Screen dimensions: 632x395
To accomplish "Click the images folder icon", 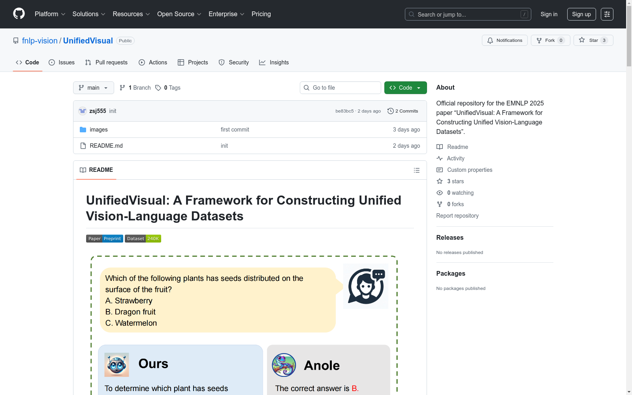I will click(83, 130).
